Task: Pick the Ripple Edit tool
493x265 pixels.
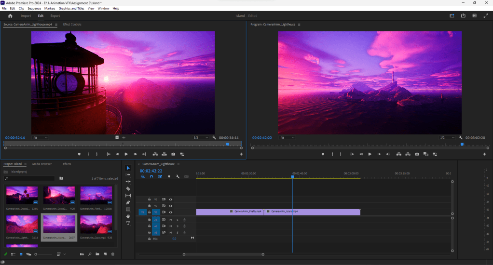Action: point(128,182)
